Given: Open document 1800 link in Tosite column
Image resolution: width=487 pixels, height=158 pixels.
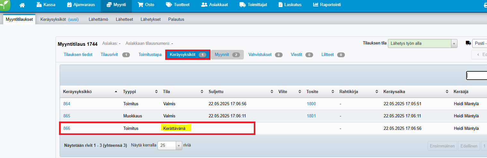Looking at the screenshot, I should coord(311,104).
